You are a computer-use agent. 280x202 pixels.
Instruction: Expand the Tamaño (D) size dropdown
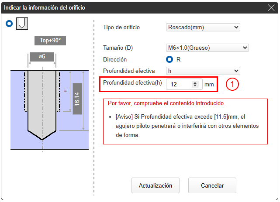coord(203,48)
